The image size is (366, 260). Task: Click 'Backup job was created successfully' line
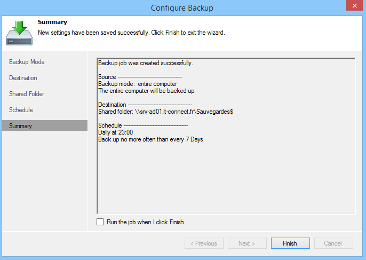tap(146, 64)
